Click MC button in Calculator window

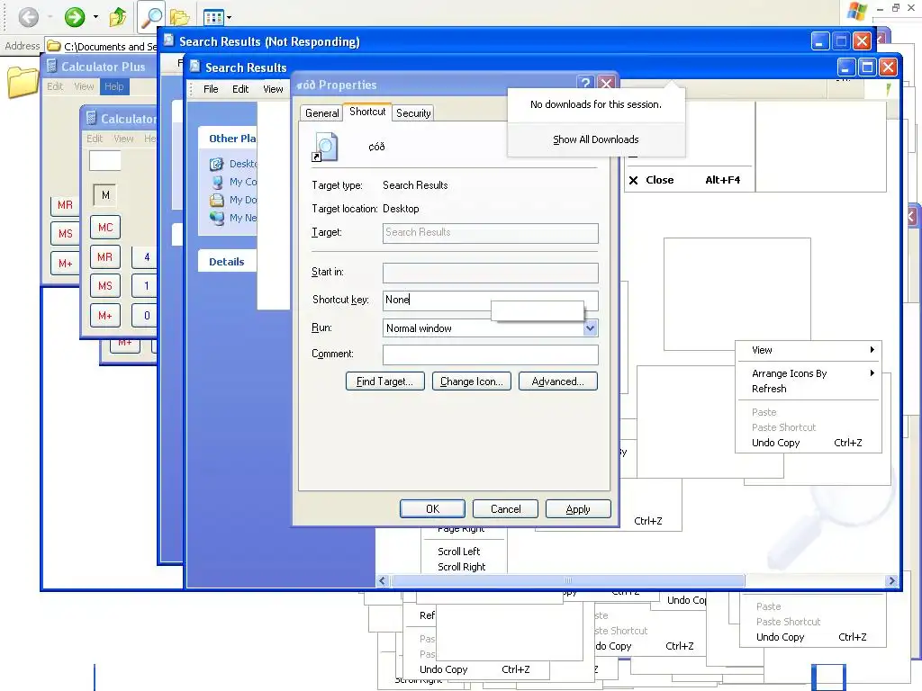pyautogui.click(x=105, y=227)
